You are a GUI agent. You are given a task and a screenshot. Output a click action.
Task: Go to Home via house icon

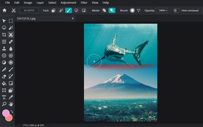click(x=5, y=10)
